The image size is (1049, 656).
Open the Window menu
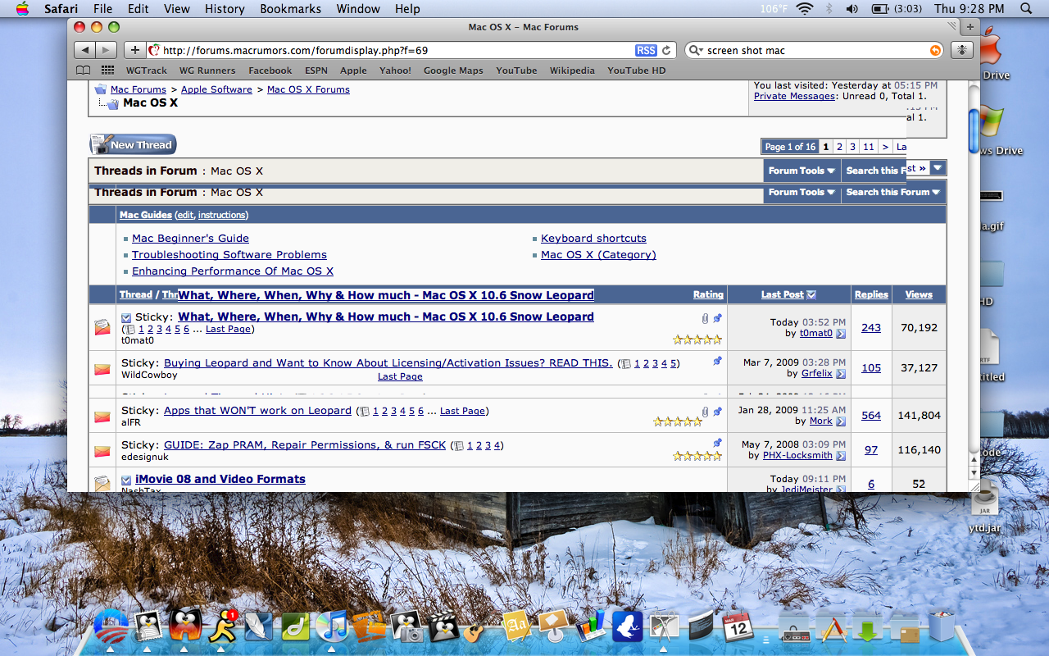358,9
